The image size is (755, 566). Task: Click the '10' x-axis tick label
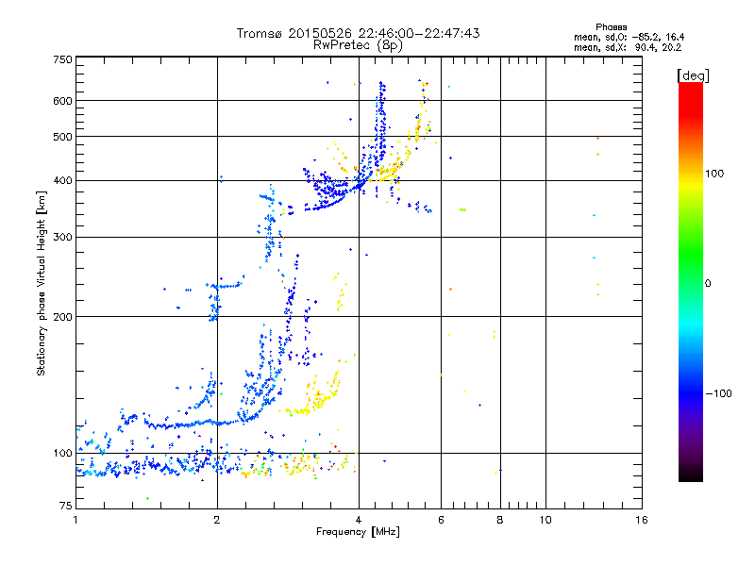(545, 520)
